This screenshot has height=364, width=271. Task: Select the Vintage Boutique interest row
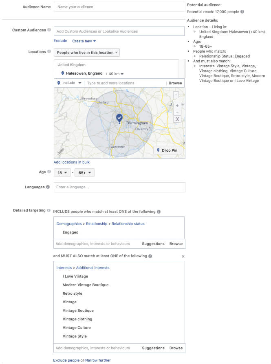78,311
